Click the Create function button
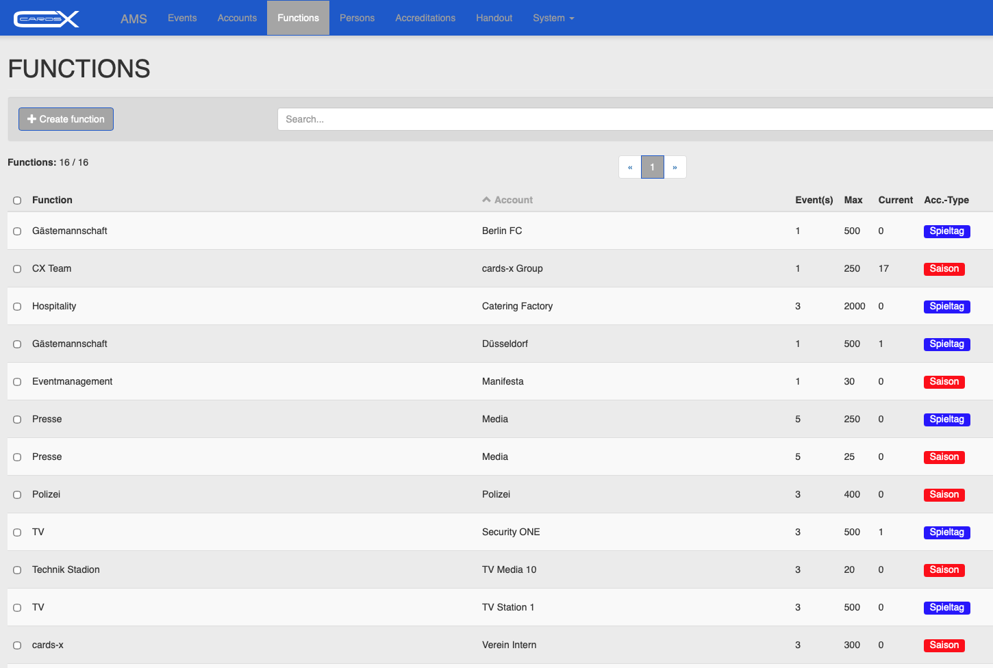Screen dimensions: 993x668 (66, 119)
